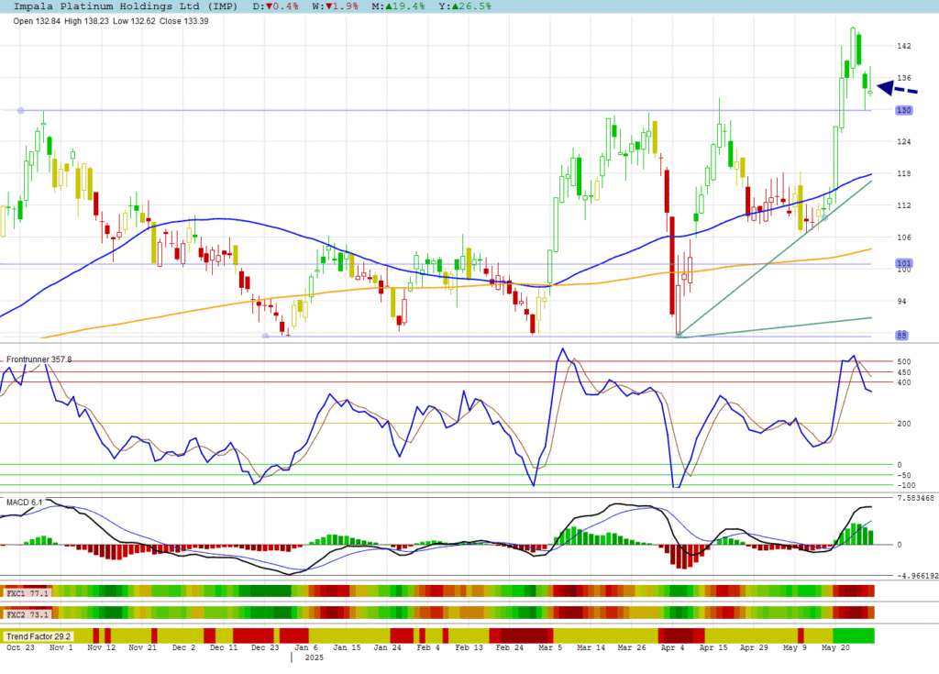
Task: Click the Jan 24 date label
Action: 388,647
